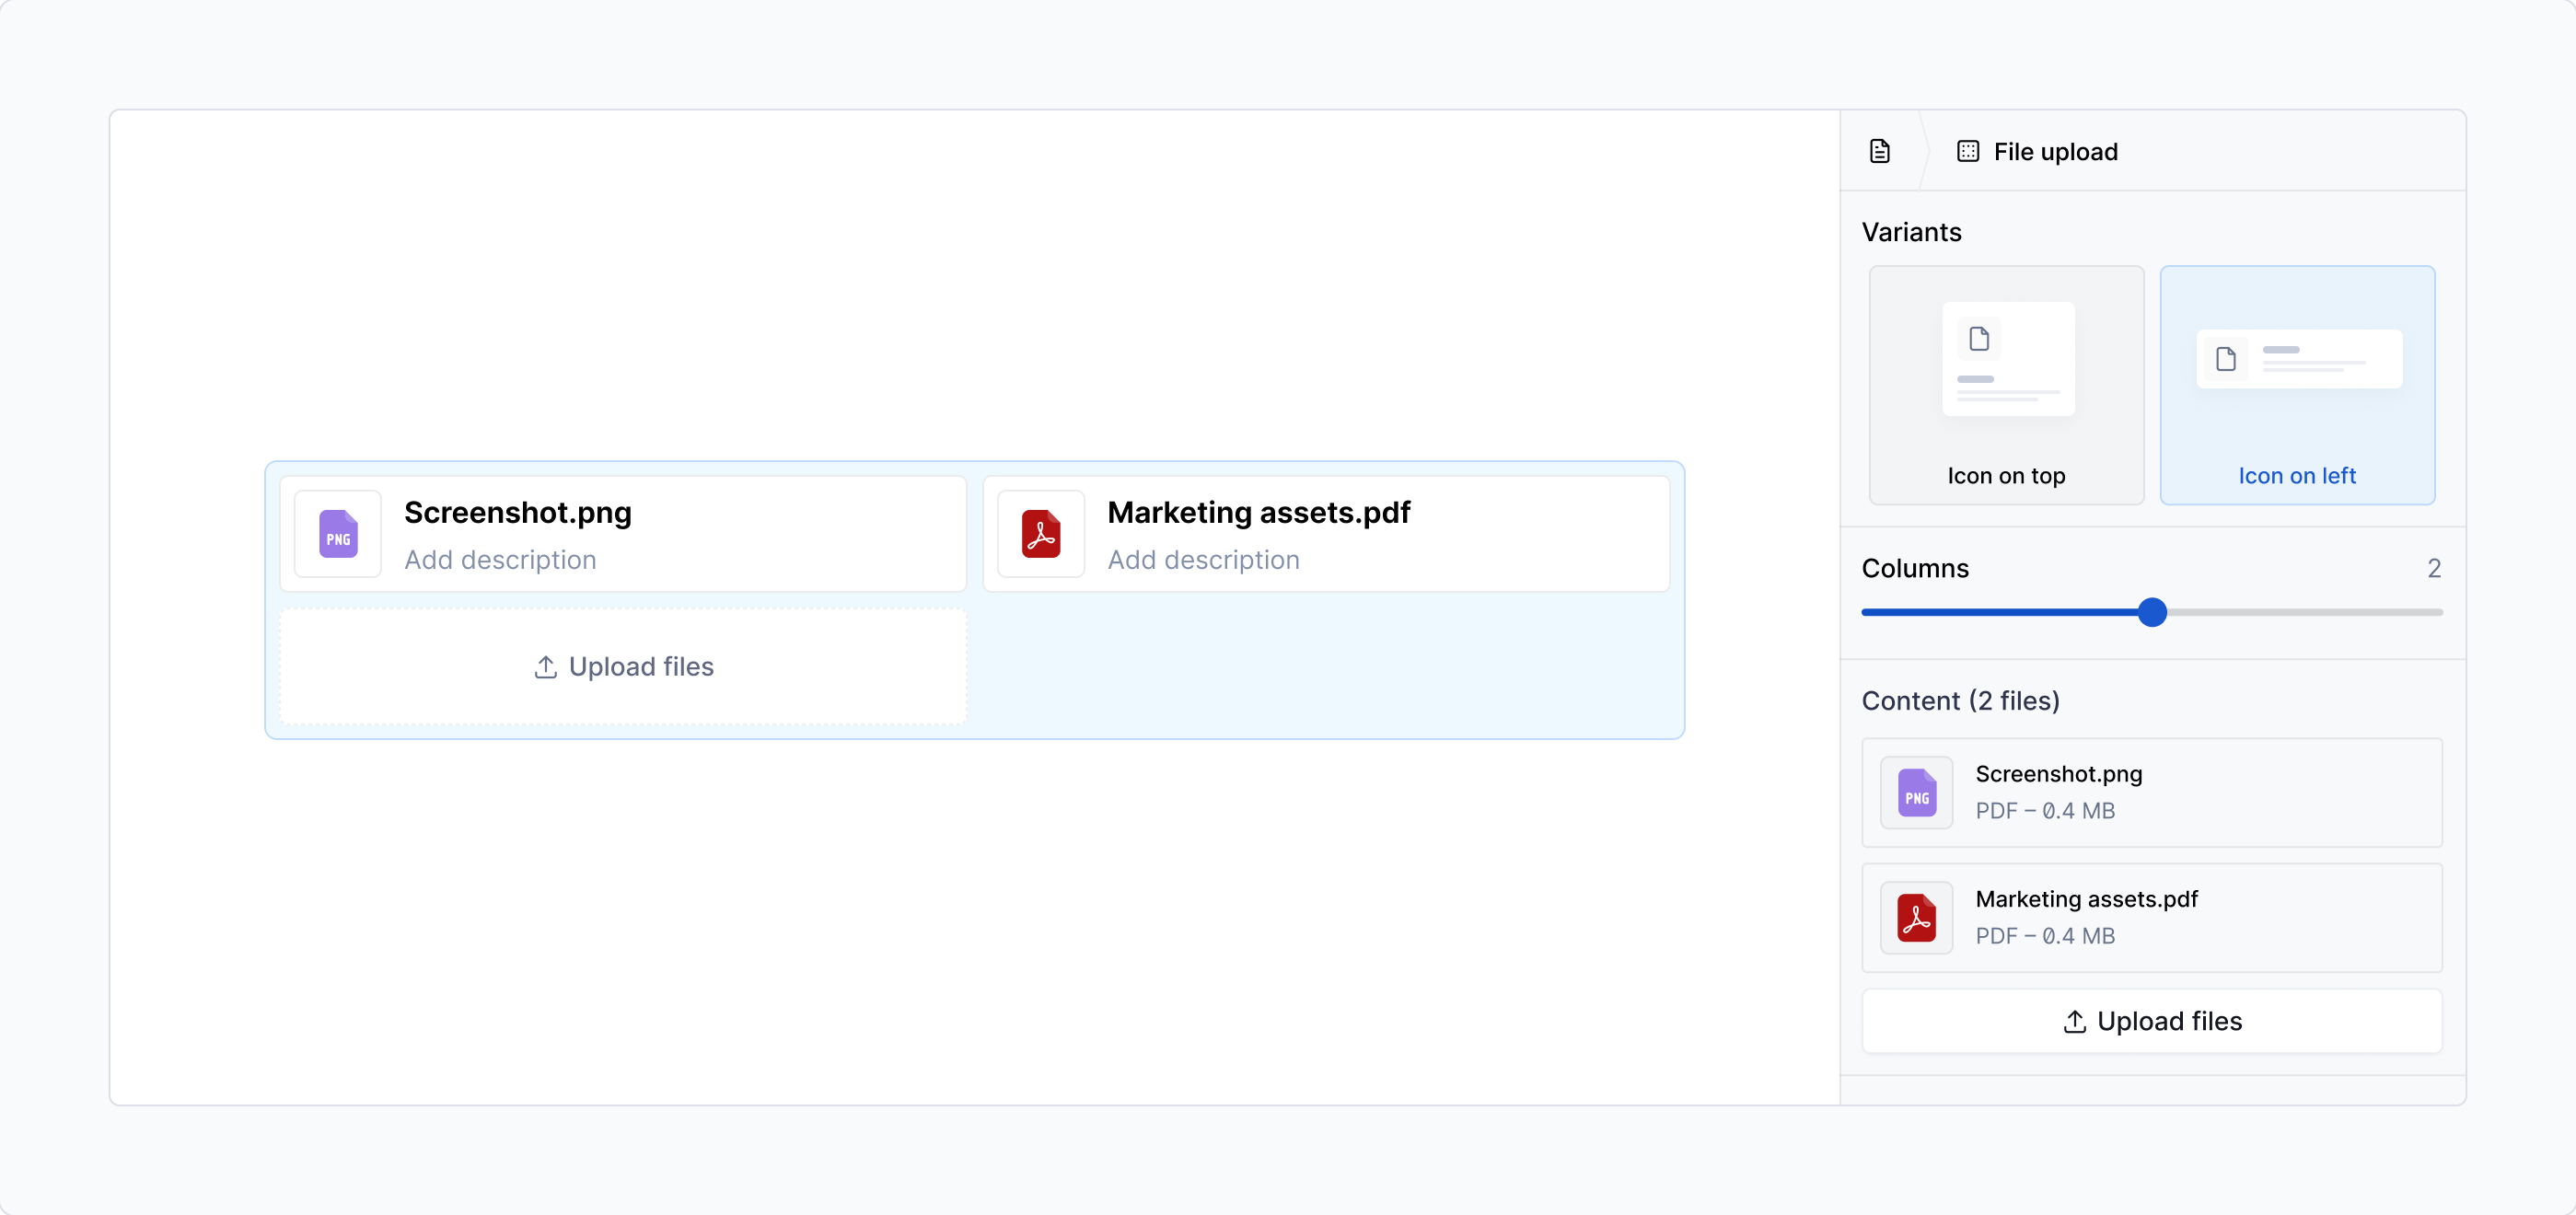Screen dimensions: 2576x1215
Task: Click the File upload breadcrumb label
Action: (x=2055, y=151)
